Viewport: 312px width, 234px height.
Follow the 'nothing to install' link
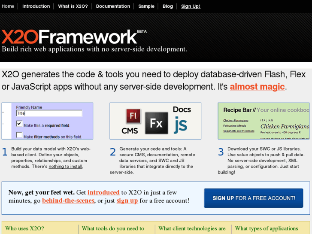[66, 166]
